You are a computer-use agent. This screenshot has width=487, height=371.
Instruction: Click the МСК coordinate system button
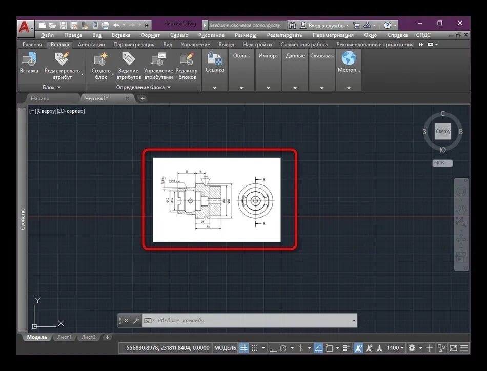442,163
